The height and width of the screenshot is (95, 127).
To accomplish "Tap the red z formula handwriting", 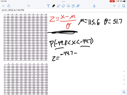I will [x=63, y=22].
